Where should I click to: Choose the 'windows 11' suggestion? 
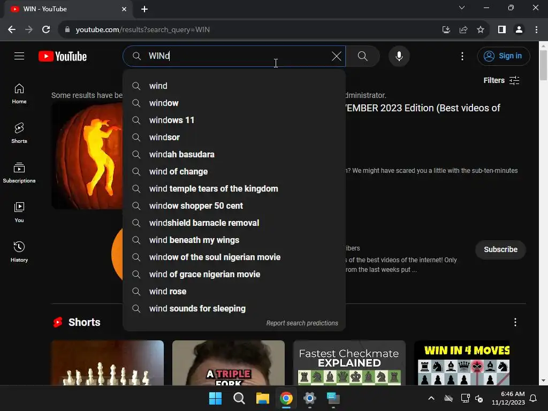pos(234,120)
